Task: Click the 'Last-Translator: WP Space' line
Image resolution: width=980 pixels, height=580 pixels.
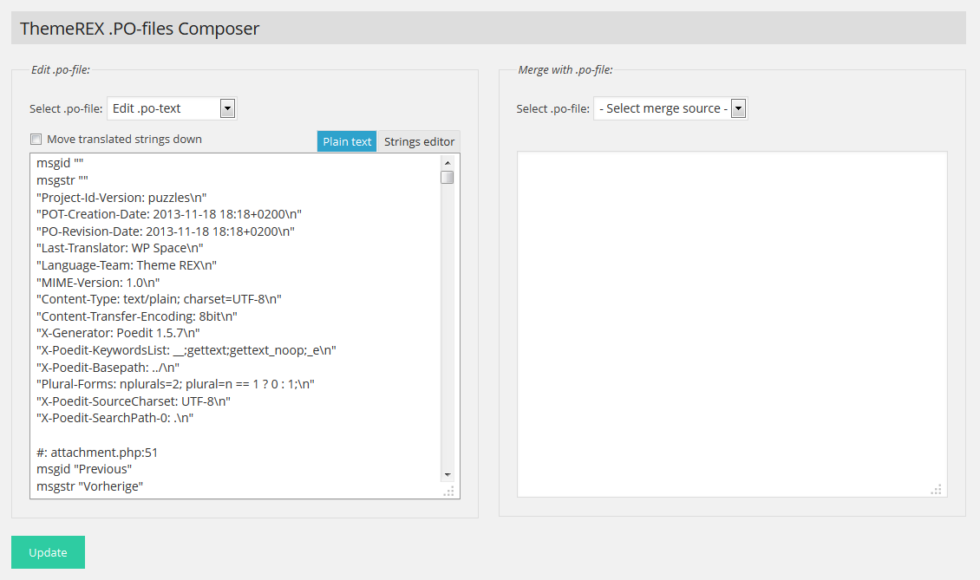Action: [120, 248]
